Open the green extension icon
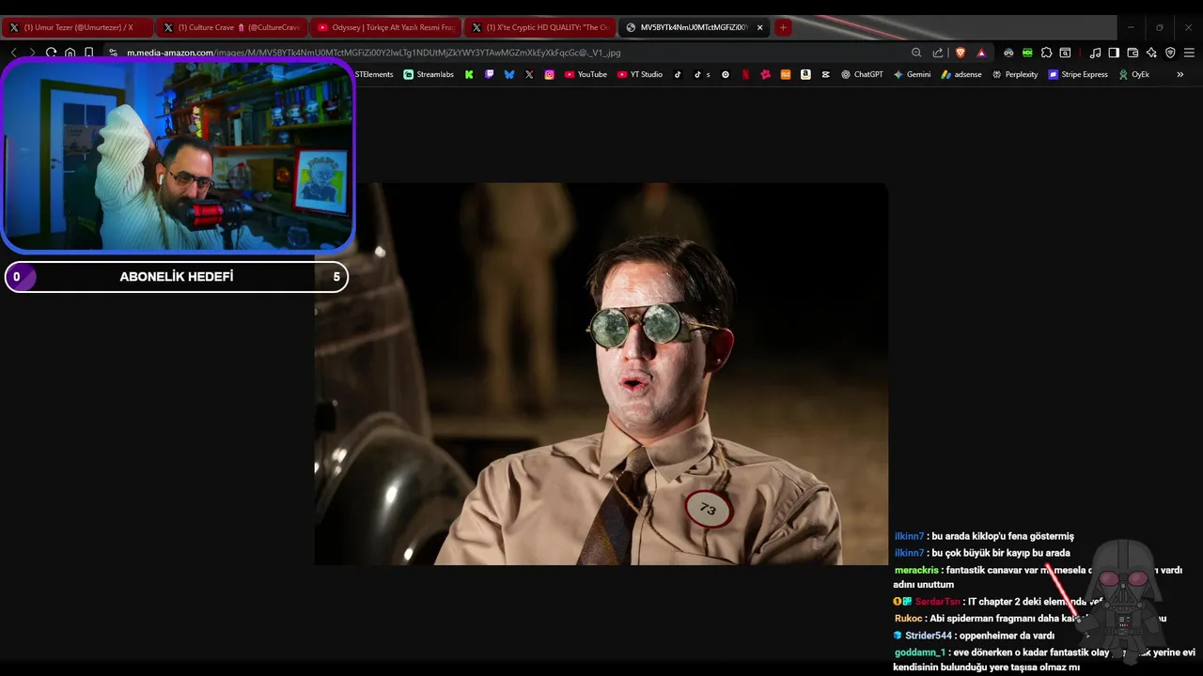This screenshot has height=676, width=1203. 1027,53
